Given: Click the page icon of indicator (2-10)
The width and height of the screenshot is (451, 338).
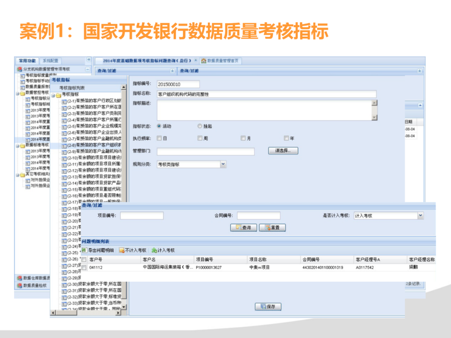Looking at the screenshot, I should click(x=64, y=158).
